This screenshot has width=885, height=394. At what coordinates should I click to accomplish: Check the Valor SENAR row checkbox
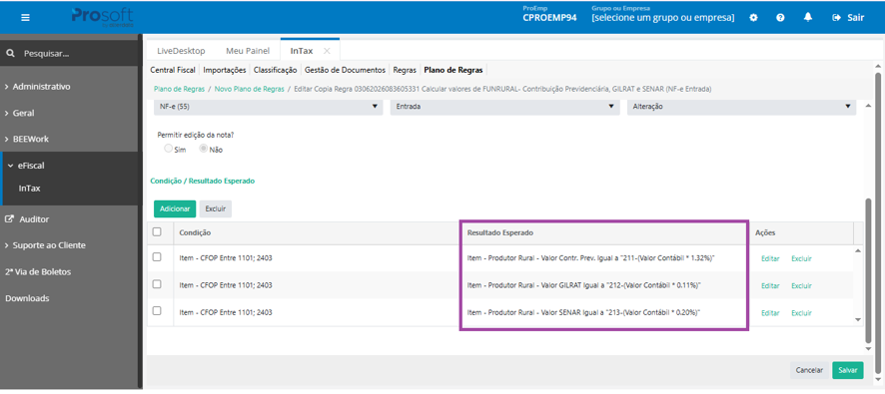(157, 311)
